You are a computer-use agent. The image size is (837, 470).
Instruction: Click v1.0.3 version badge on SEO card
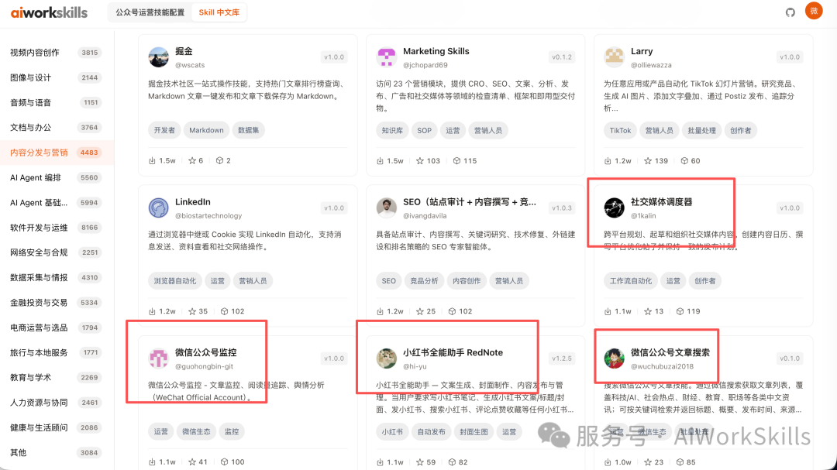point(562,208)
